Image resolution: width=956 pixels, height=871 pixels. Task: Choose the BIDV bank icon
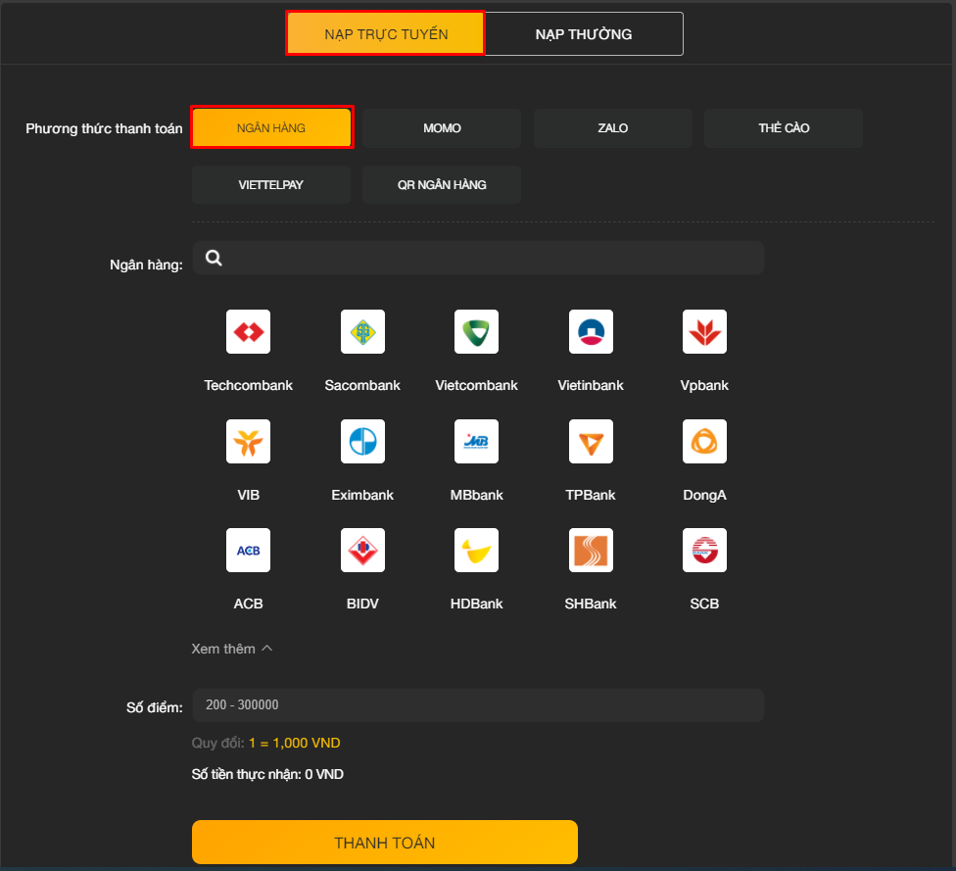point(362,551)
